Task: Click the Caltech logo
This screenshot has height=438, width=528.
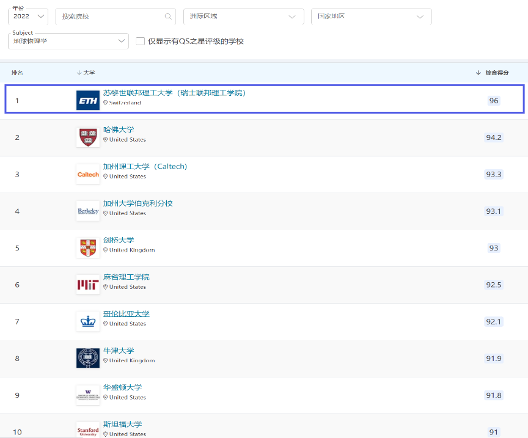Action: (88, 174)
